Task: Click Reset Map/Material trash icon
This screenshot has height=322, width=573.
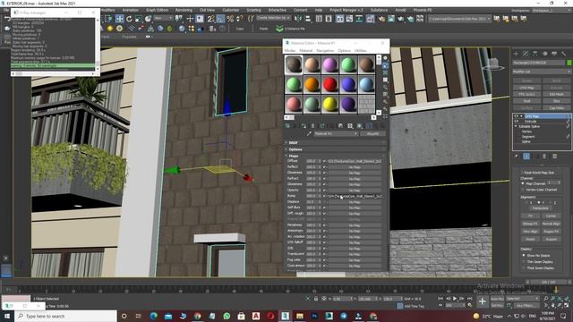Action: [x=312, y=125]
